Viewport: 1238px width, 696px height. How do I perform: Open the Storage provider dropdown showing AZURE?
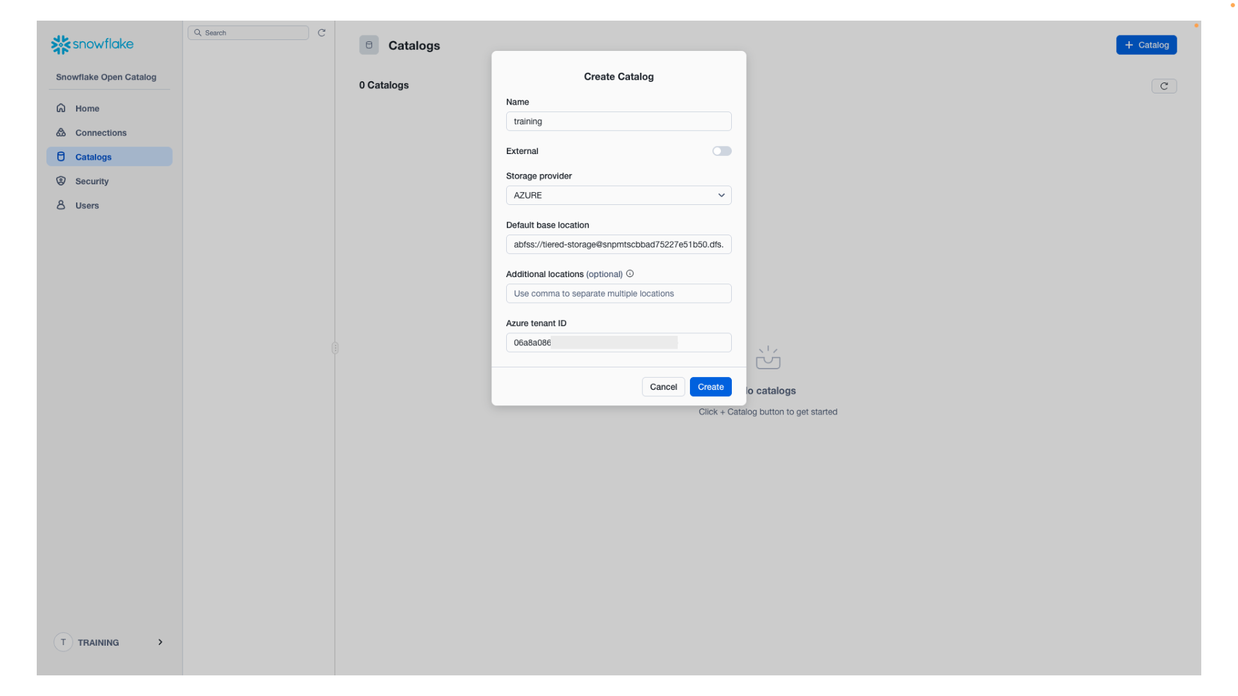[x=618, y=195]
